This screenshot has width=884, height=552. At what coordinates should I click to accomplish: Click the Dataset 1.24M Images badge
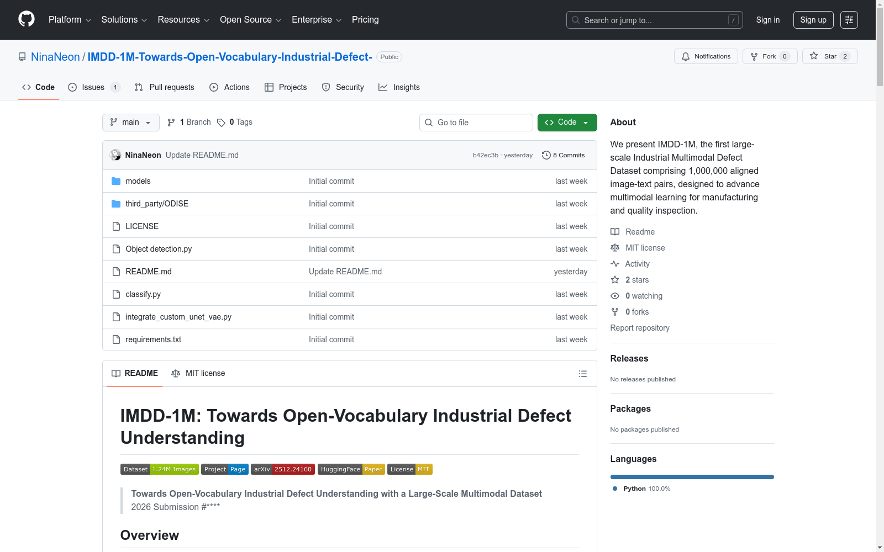tap(160, 469)
